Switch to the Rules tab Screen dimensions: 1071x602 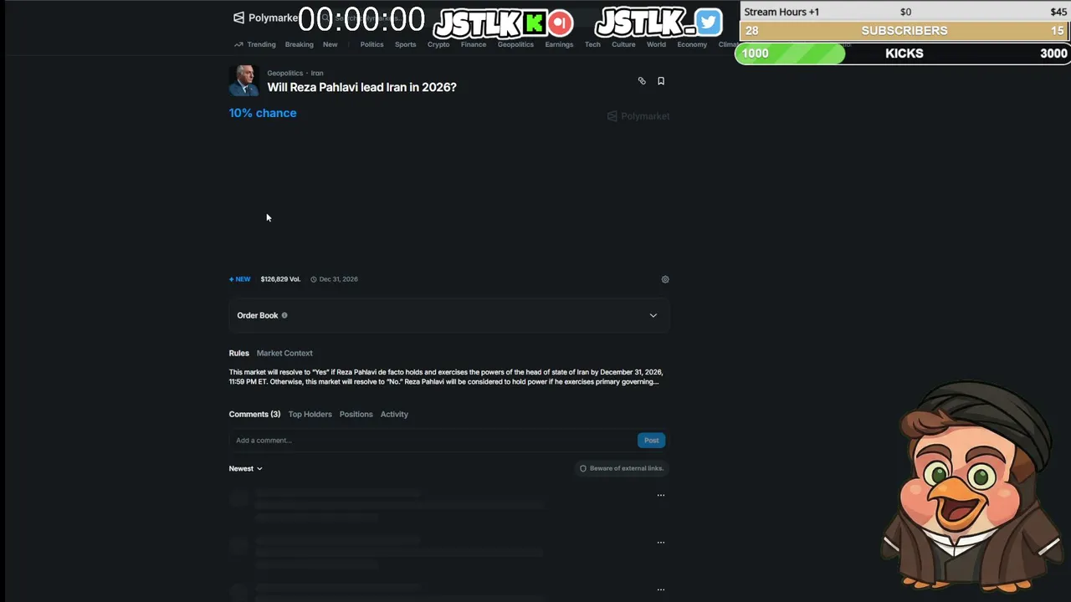(239, 353)
